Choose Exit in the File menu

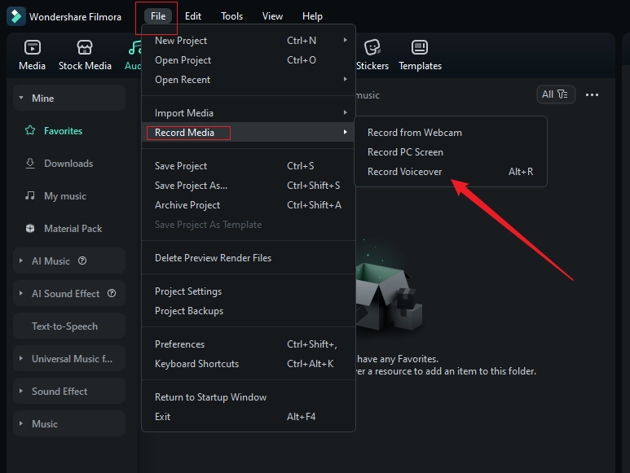coord(249,417)
